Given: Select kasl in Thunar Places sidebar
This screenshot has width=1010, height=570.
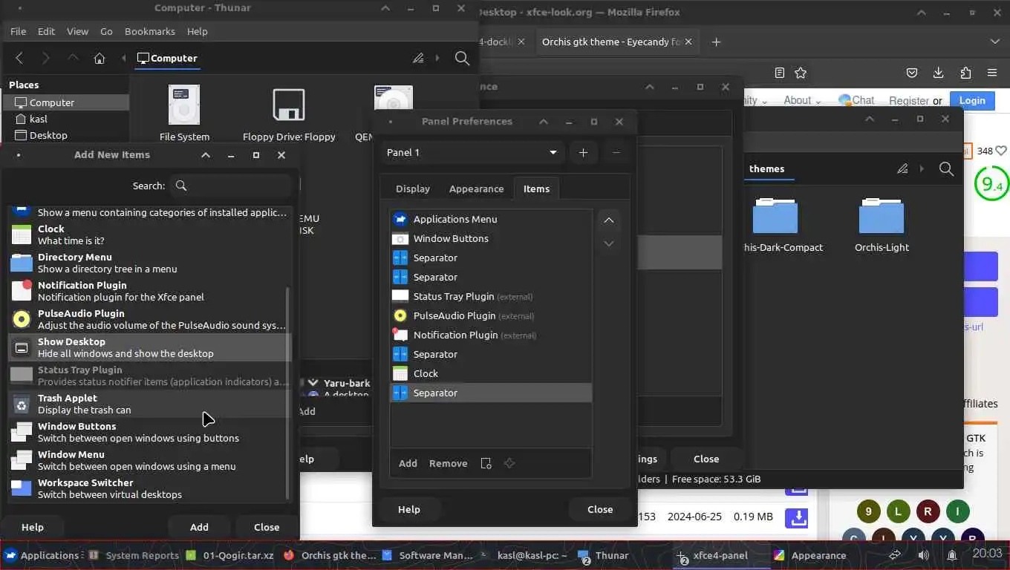Looking at the screenshot, I should 65,119.
